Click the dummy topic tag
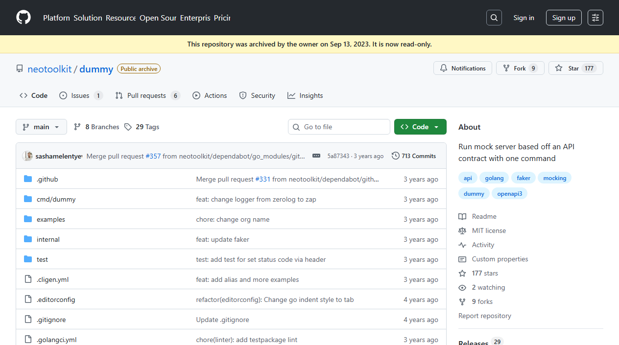The image size is (619, 345). tap(474, 194)
